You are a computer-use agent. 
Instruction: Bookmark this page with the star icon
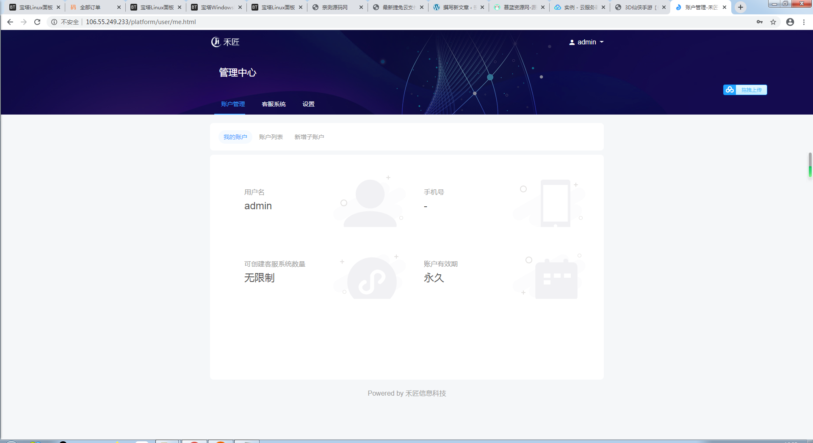pos(773,22)
